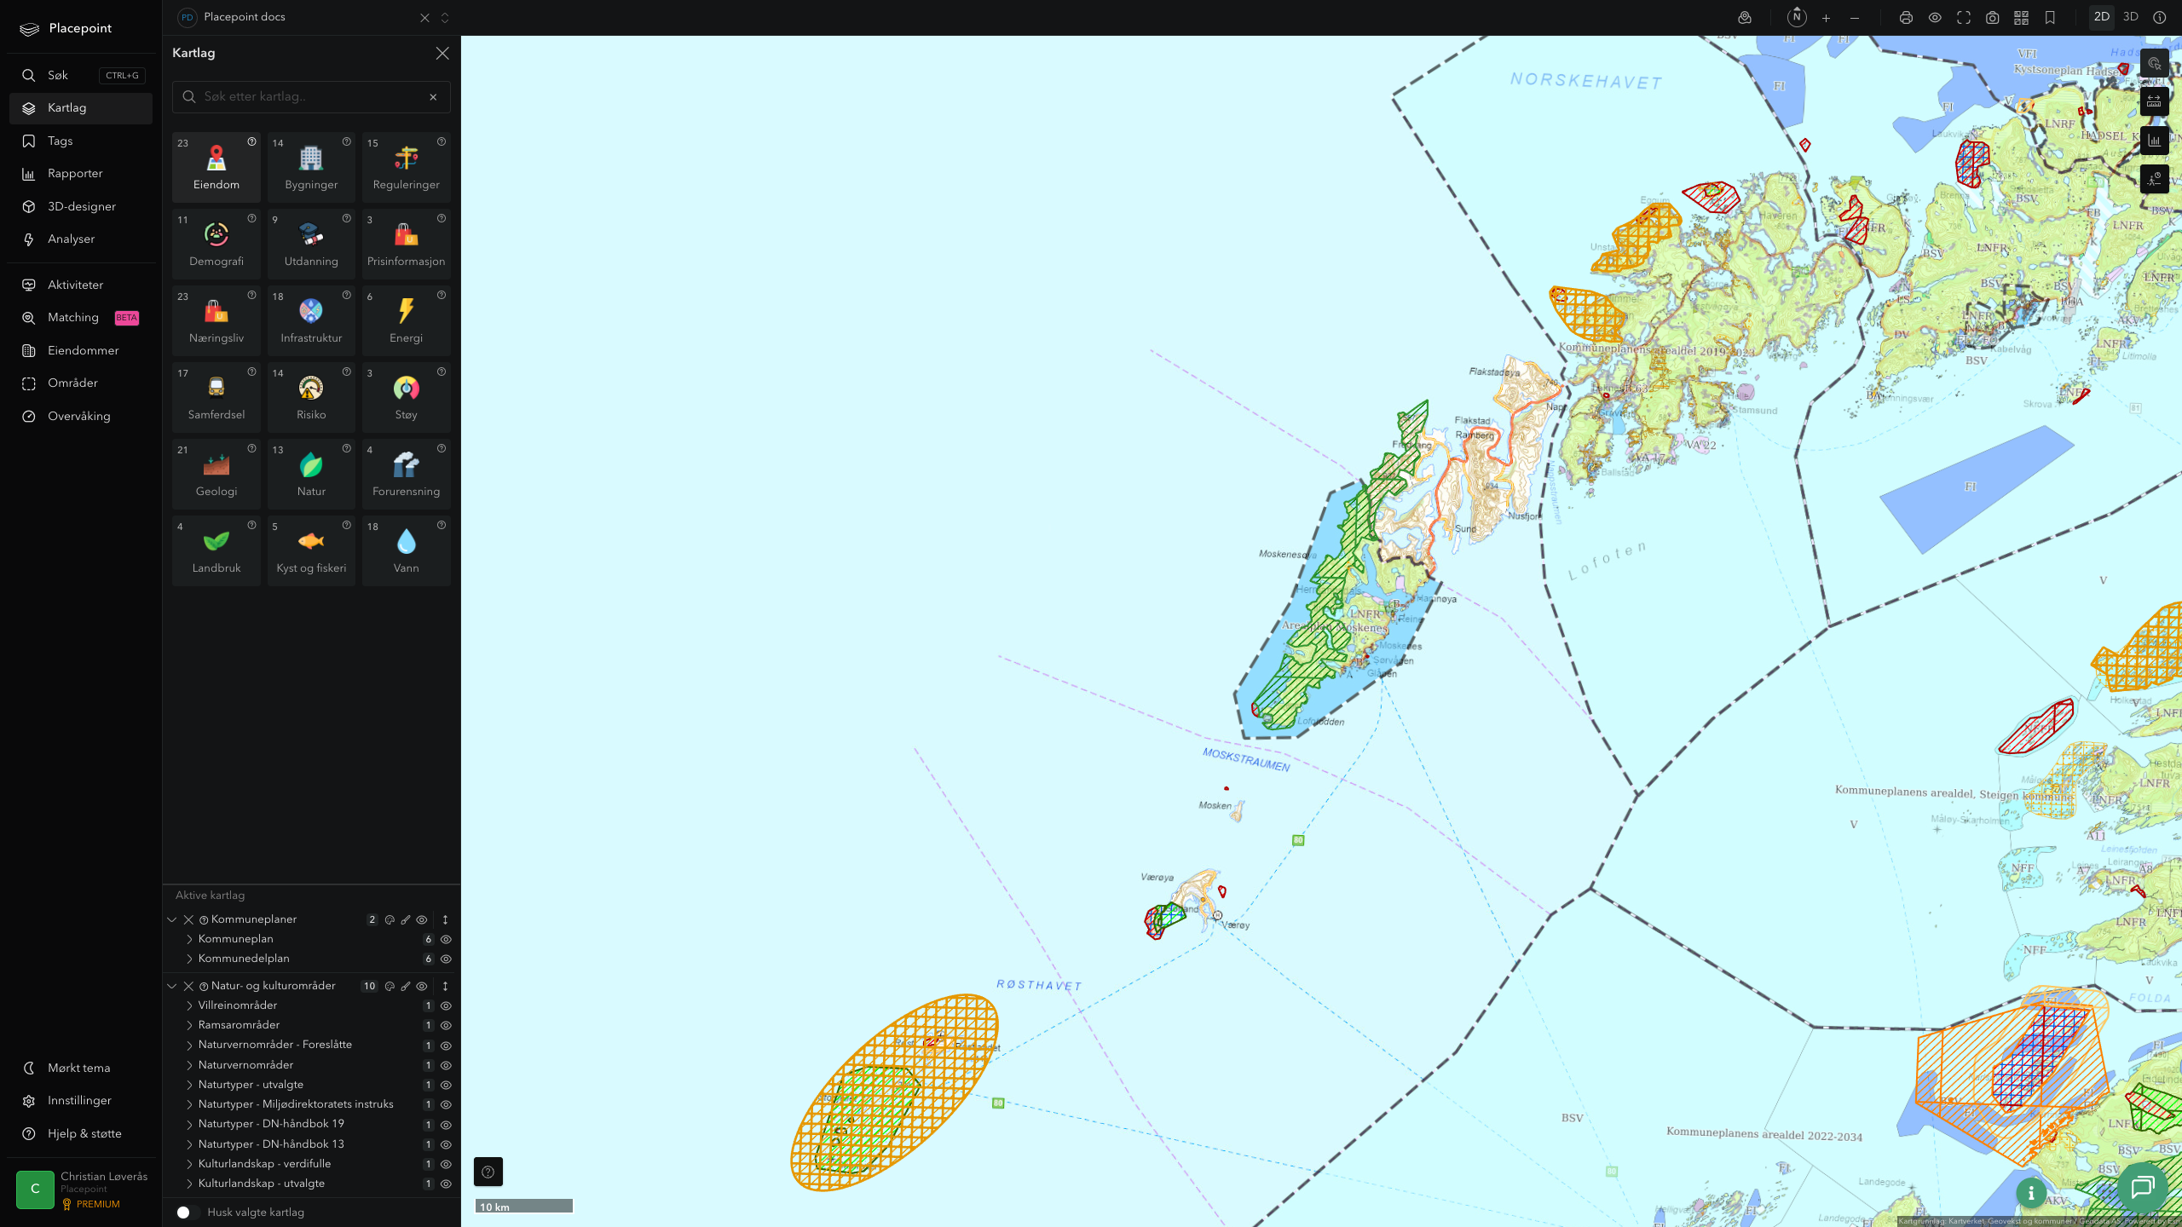The image size is (2182, 1227).
Task: Open Analyser in the sidebar
Action: pyautogui.click(x=81, y=239)
